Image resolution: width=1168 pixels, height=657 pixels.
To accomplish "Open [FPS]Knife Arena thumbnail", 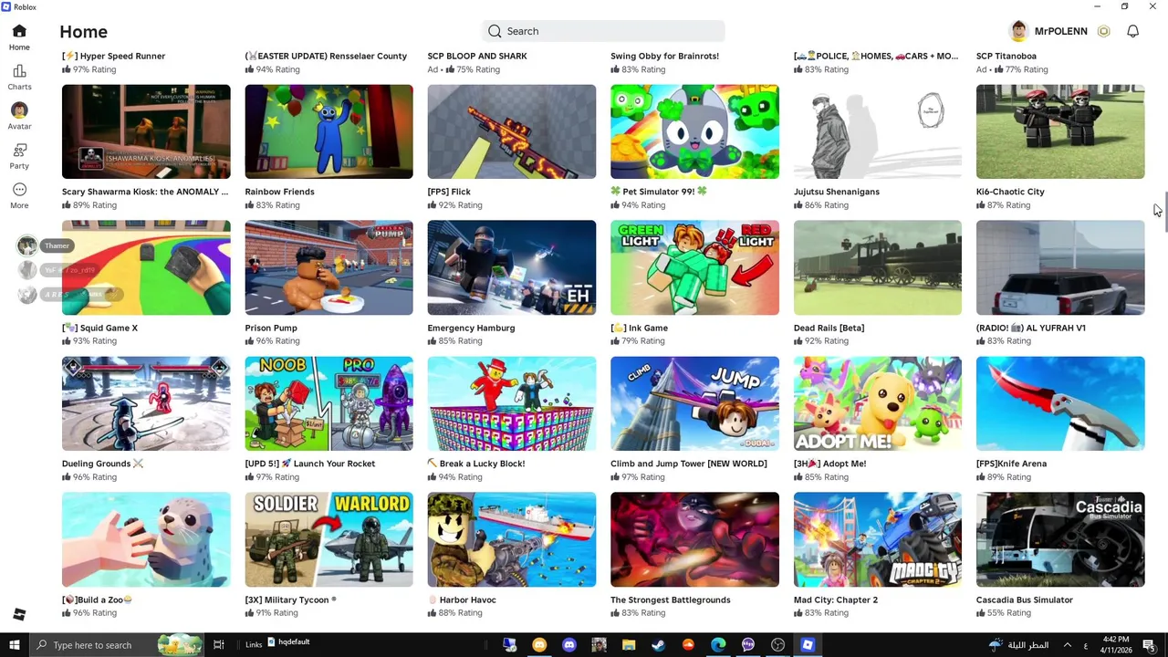I will [x=1060, y=403].
